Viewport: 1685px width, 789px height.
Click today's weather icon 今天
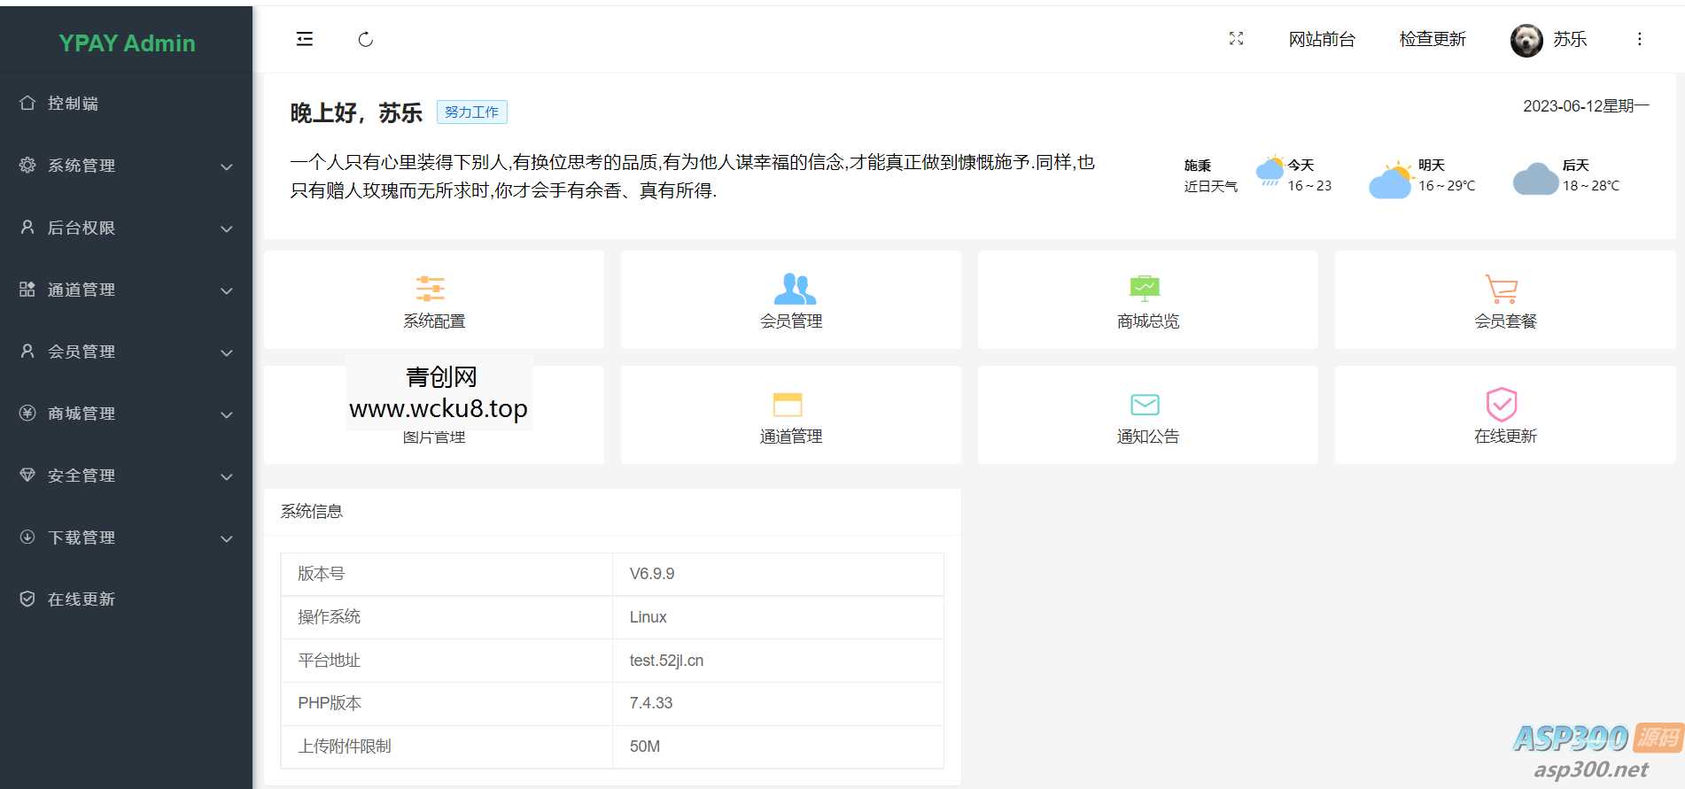(x=1270, y=170)
